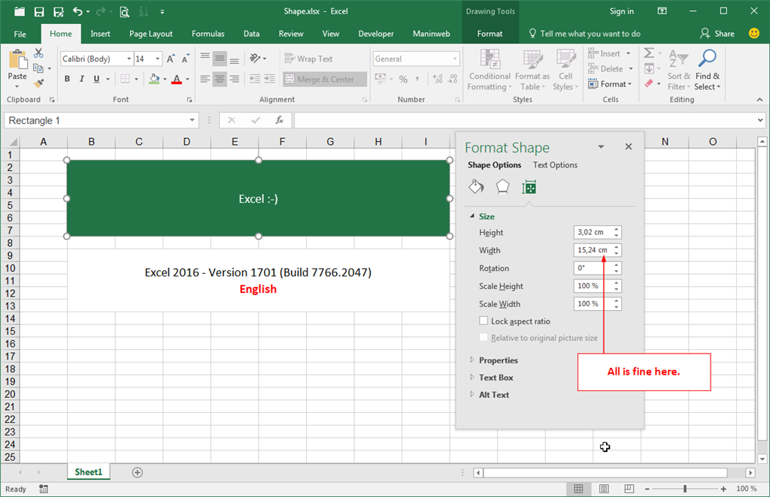Open Format Shape pane options dropdown arrow

tap(601, 146)
